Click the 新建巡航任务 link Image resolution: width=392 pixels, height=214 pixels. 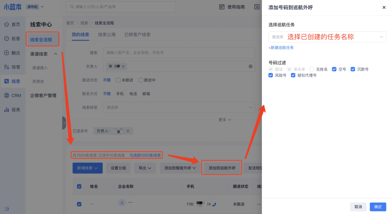click(x=281, y=48)
